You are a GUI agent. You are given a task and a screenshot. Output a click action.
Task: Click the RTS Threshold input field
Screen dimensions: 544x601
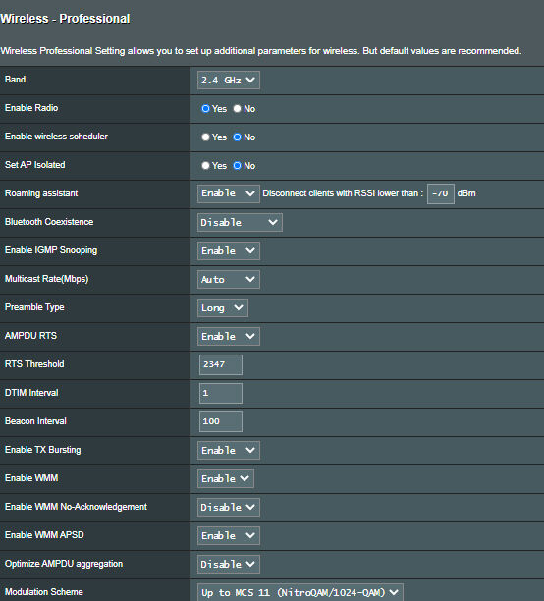point(221,364)
